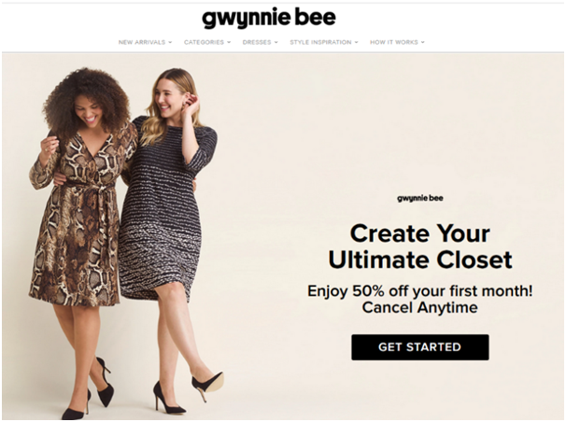Image resolution: width=566 pixels, height=422 pixels.
Task: Click the small gwynnie bee banner logo
Action: (420, 198)
